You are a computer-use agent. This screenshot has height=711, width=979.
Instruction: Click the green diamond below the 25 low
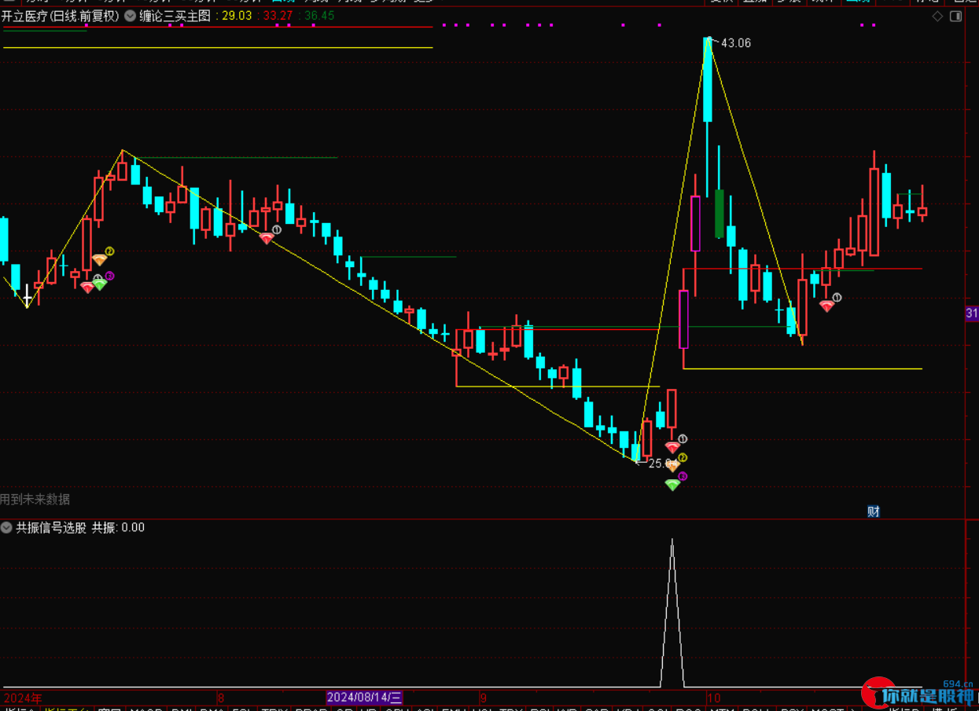click(672, 486)
